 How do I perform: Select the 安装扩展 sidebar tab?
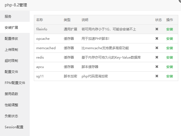coord(15,27)
